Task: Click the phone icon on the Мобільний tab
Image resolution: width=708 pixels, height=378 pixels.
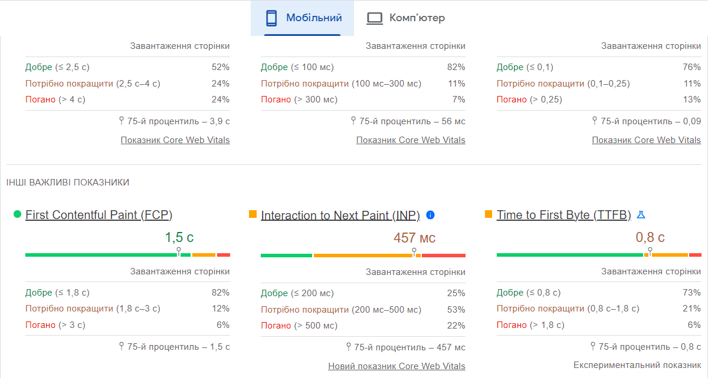Action: pos(272,17)
